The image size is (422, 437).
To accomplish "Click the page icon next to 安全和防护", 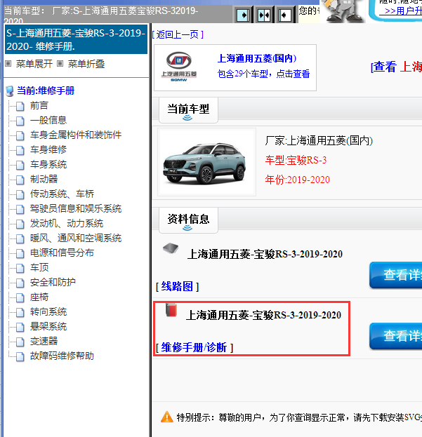I will pos(20,283).
